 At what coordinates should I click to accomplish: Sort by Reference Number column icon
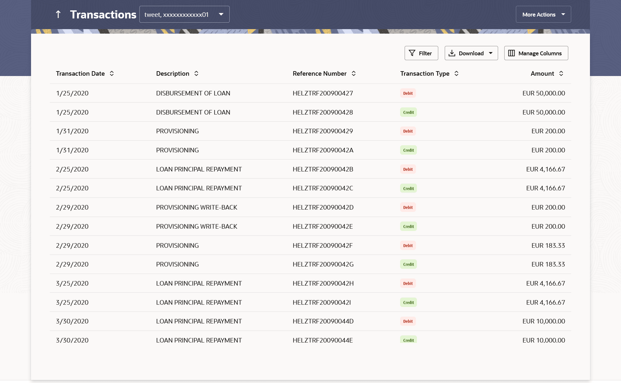[354, 73]
